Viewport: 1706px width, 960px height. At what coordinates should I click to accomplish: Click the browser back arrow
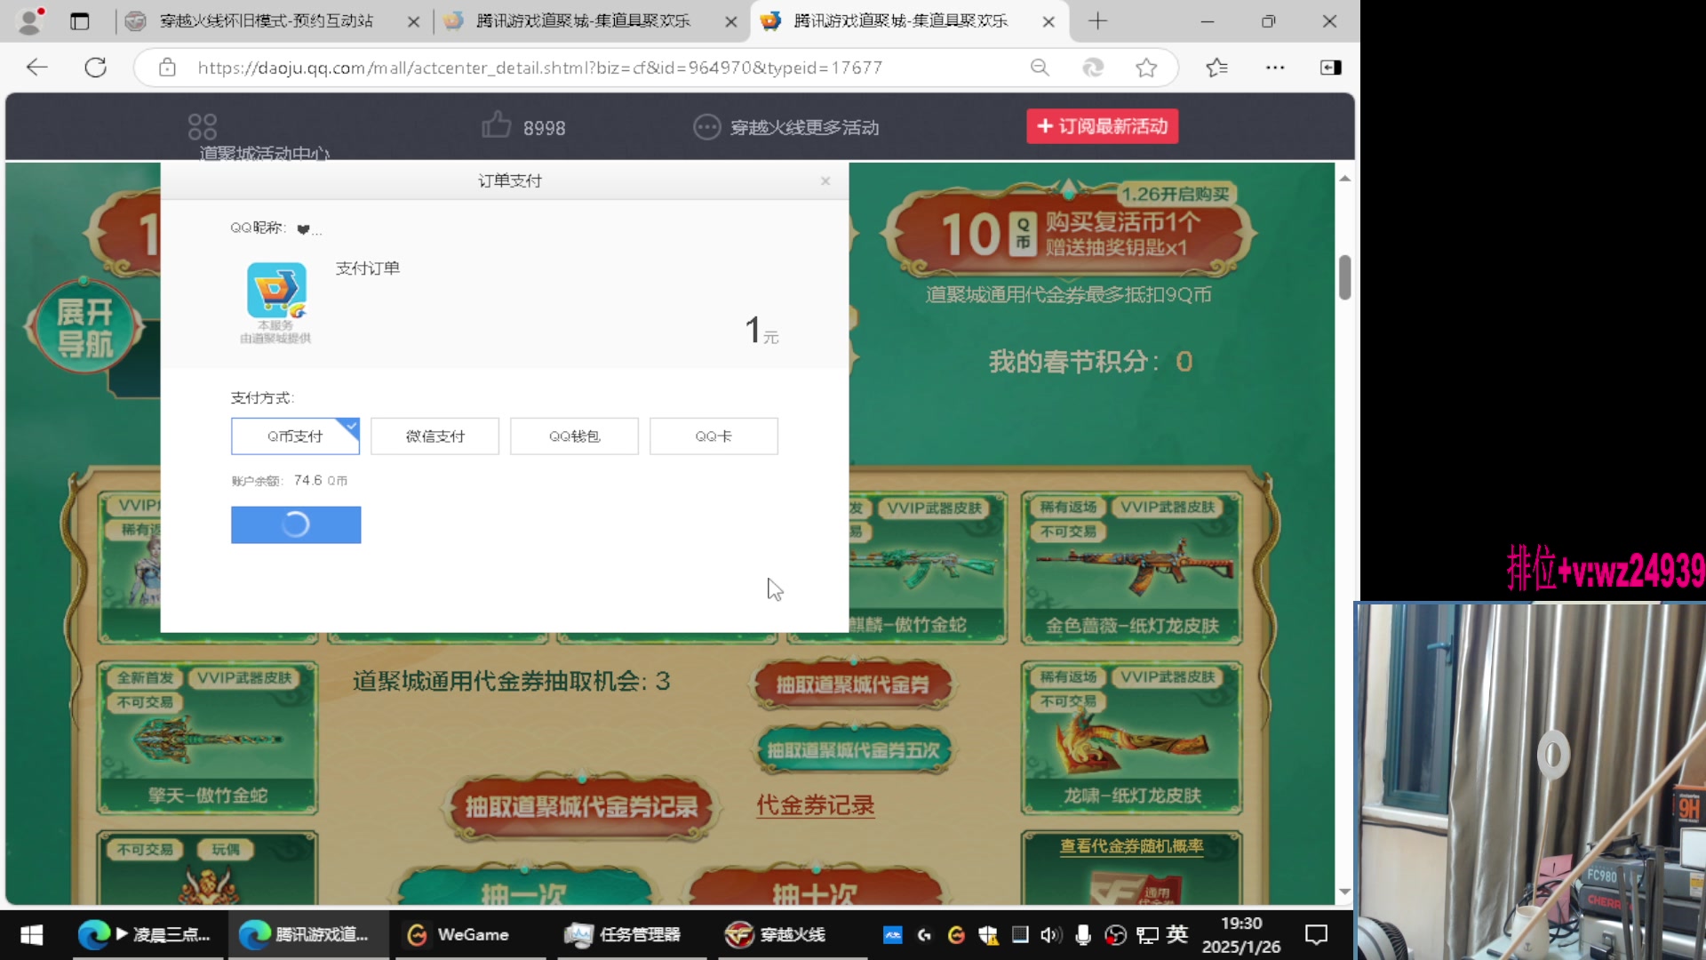pos(36,68)
